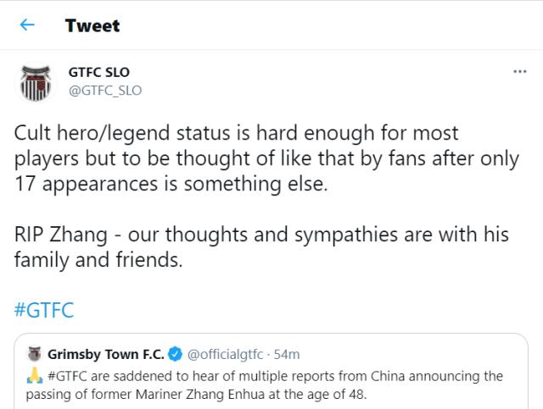
Task: Open Grimsby Town F.C. account name
Action: [106, 352]
